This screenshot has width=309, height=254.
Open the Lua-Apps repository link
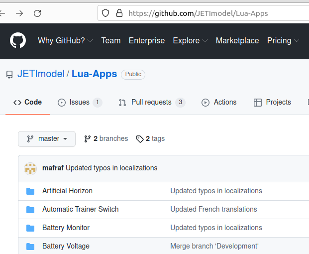pos(94,74)
